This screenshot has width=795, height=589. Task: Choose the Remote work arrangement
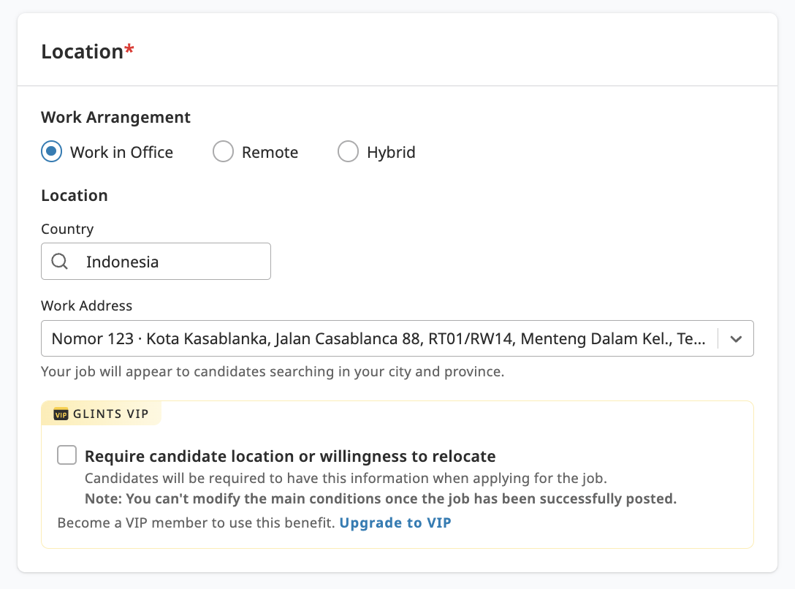[223, 151]
